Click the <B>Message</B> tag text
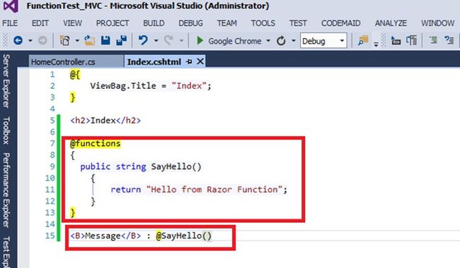 point(105,236)
